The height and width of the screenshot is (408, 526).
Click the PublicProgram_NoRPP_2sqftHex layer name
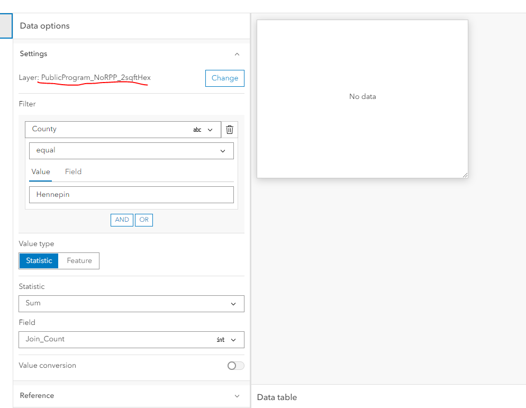tap(96, 77)
